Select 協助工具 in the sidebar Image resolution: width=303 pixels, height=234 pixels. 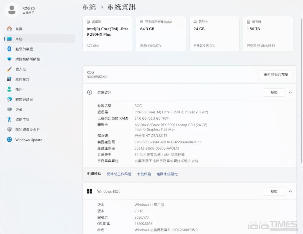39,120
